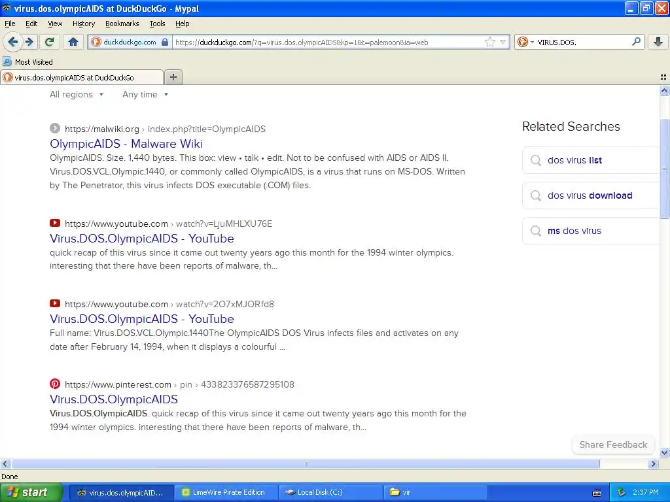This screenshot has height=502, width=670.
Task: Click the https://malwiki.org result URL
Action: click(x=165, y=129)
